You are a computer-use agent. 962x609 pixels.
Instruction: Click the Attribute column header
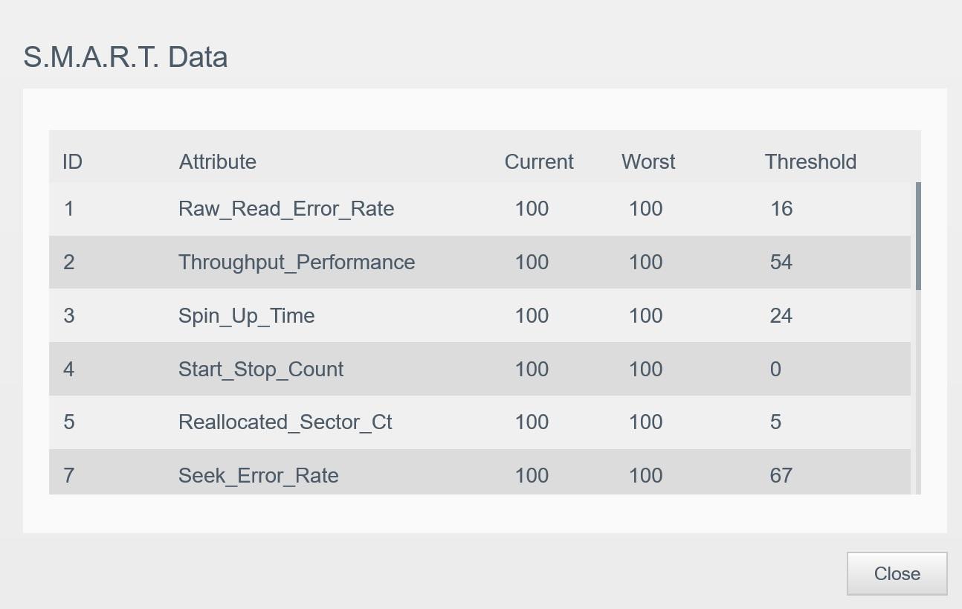217,161
